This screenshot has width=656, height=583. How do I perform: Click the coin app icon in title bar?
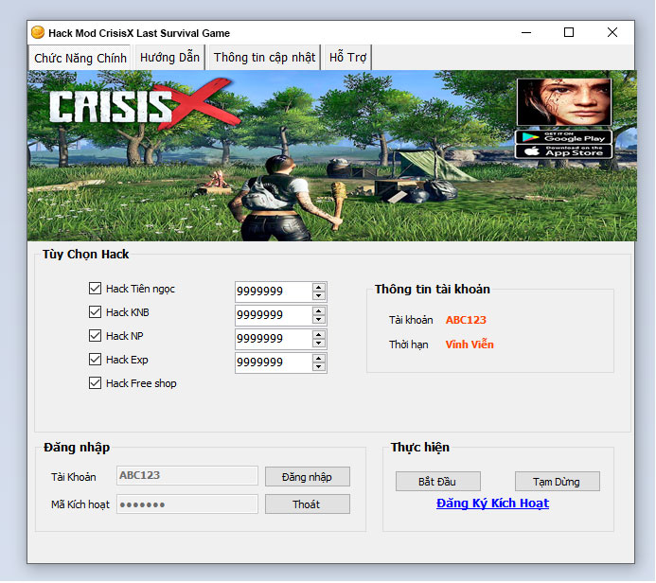tap(38, 32)
